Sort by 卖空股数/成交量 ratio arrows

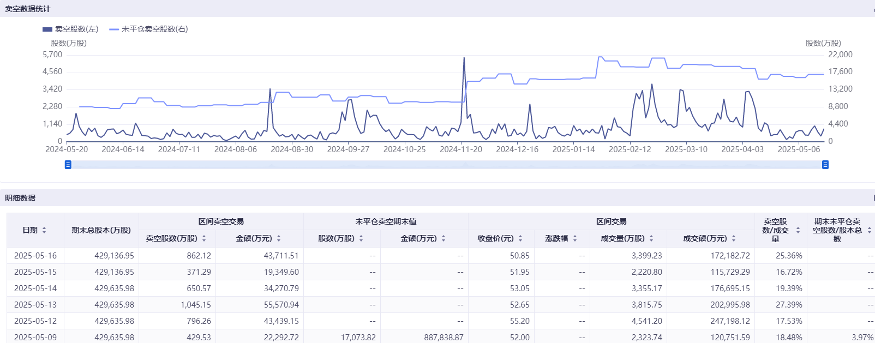(798, 230)
